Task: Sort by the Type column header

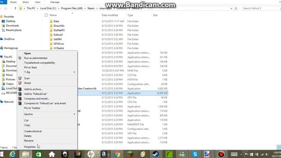Action: point(130,15)
